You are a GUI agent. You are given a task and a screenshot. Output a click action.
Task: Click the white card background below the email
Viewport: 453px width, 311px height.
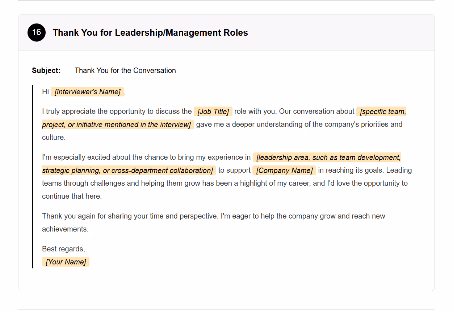[226, 280]
